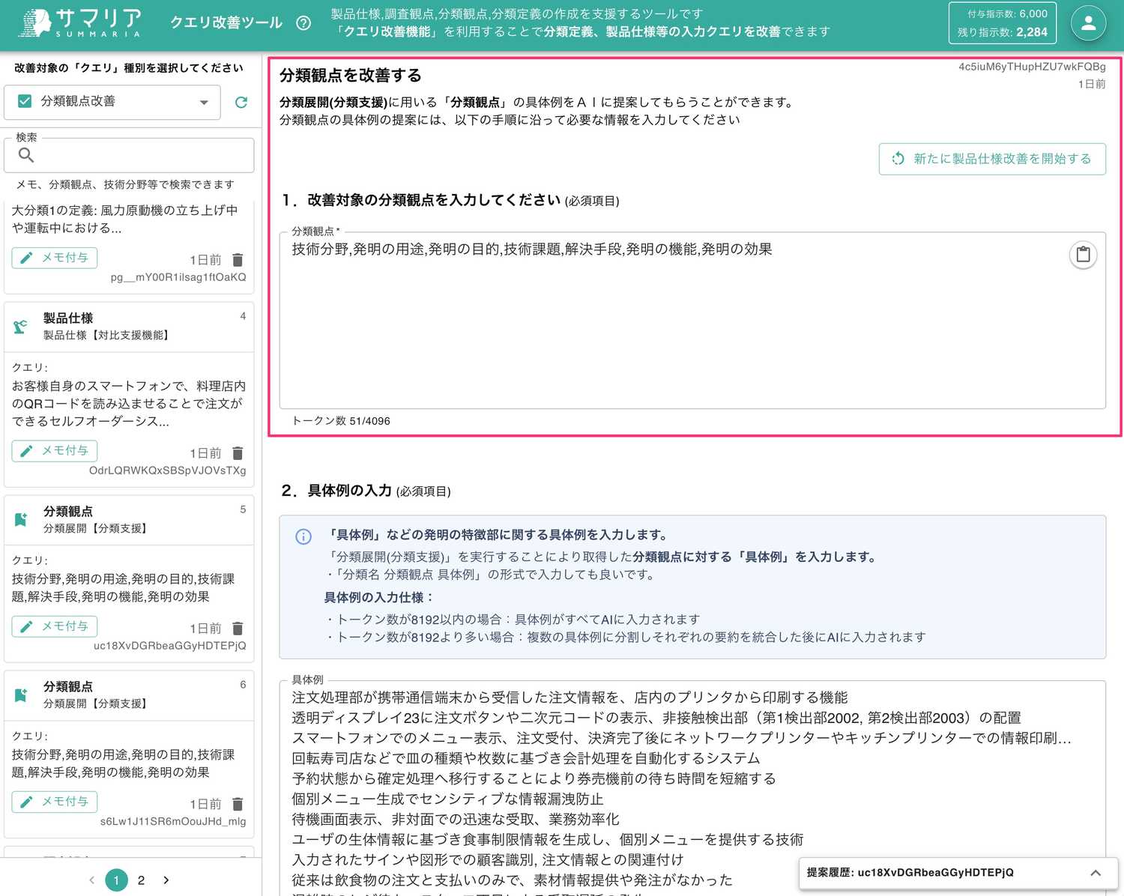The image size is (1124, 896).
Task: Delete the pg__mY00R1ilsag1ftOaKQ card with trash icon
Action: pos(238,260)
